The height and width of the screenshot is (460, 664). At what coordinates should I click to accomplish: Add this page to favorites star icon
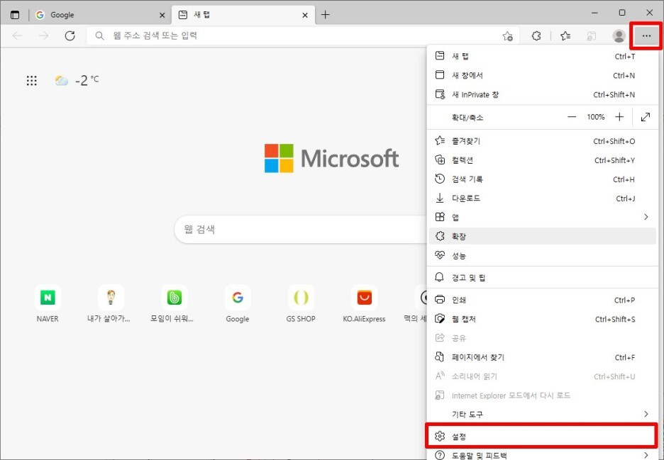(x=507, y=36)
